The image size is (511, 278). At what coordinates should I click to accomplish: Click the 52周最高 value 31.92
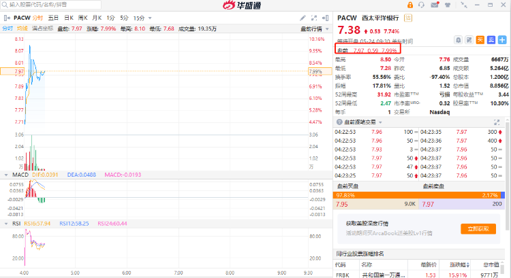click(384, 94)
